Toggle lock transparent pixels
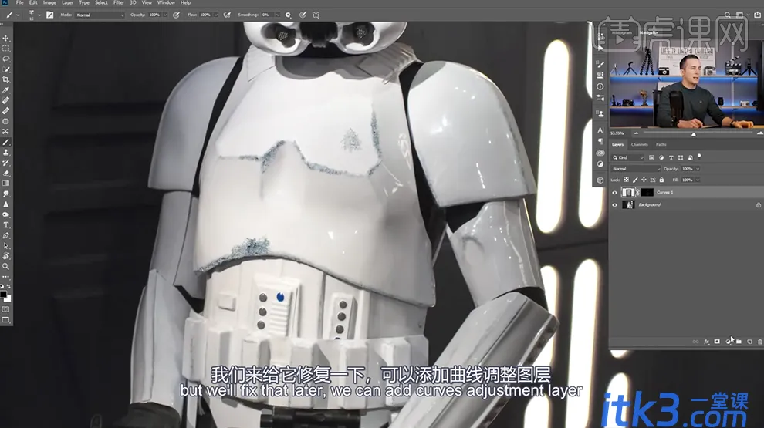Viewport: 764px width, 428px height. [x=626, y=180]
